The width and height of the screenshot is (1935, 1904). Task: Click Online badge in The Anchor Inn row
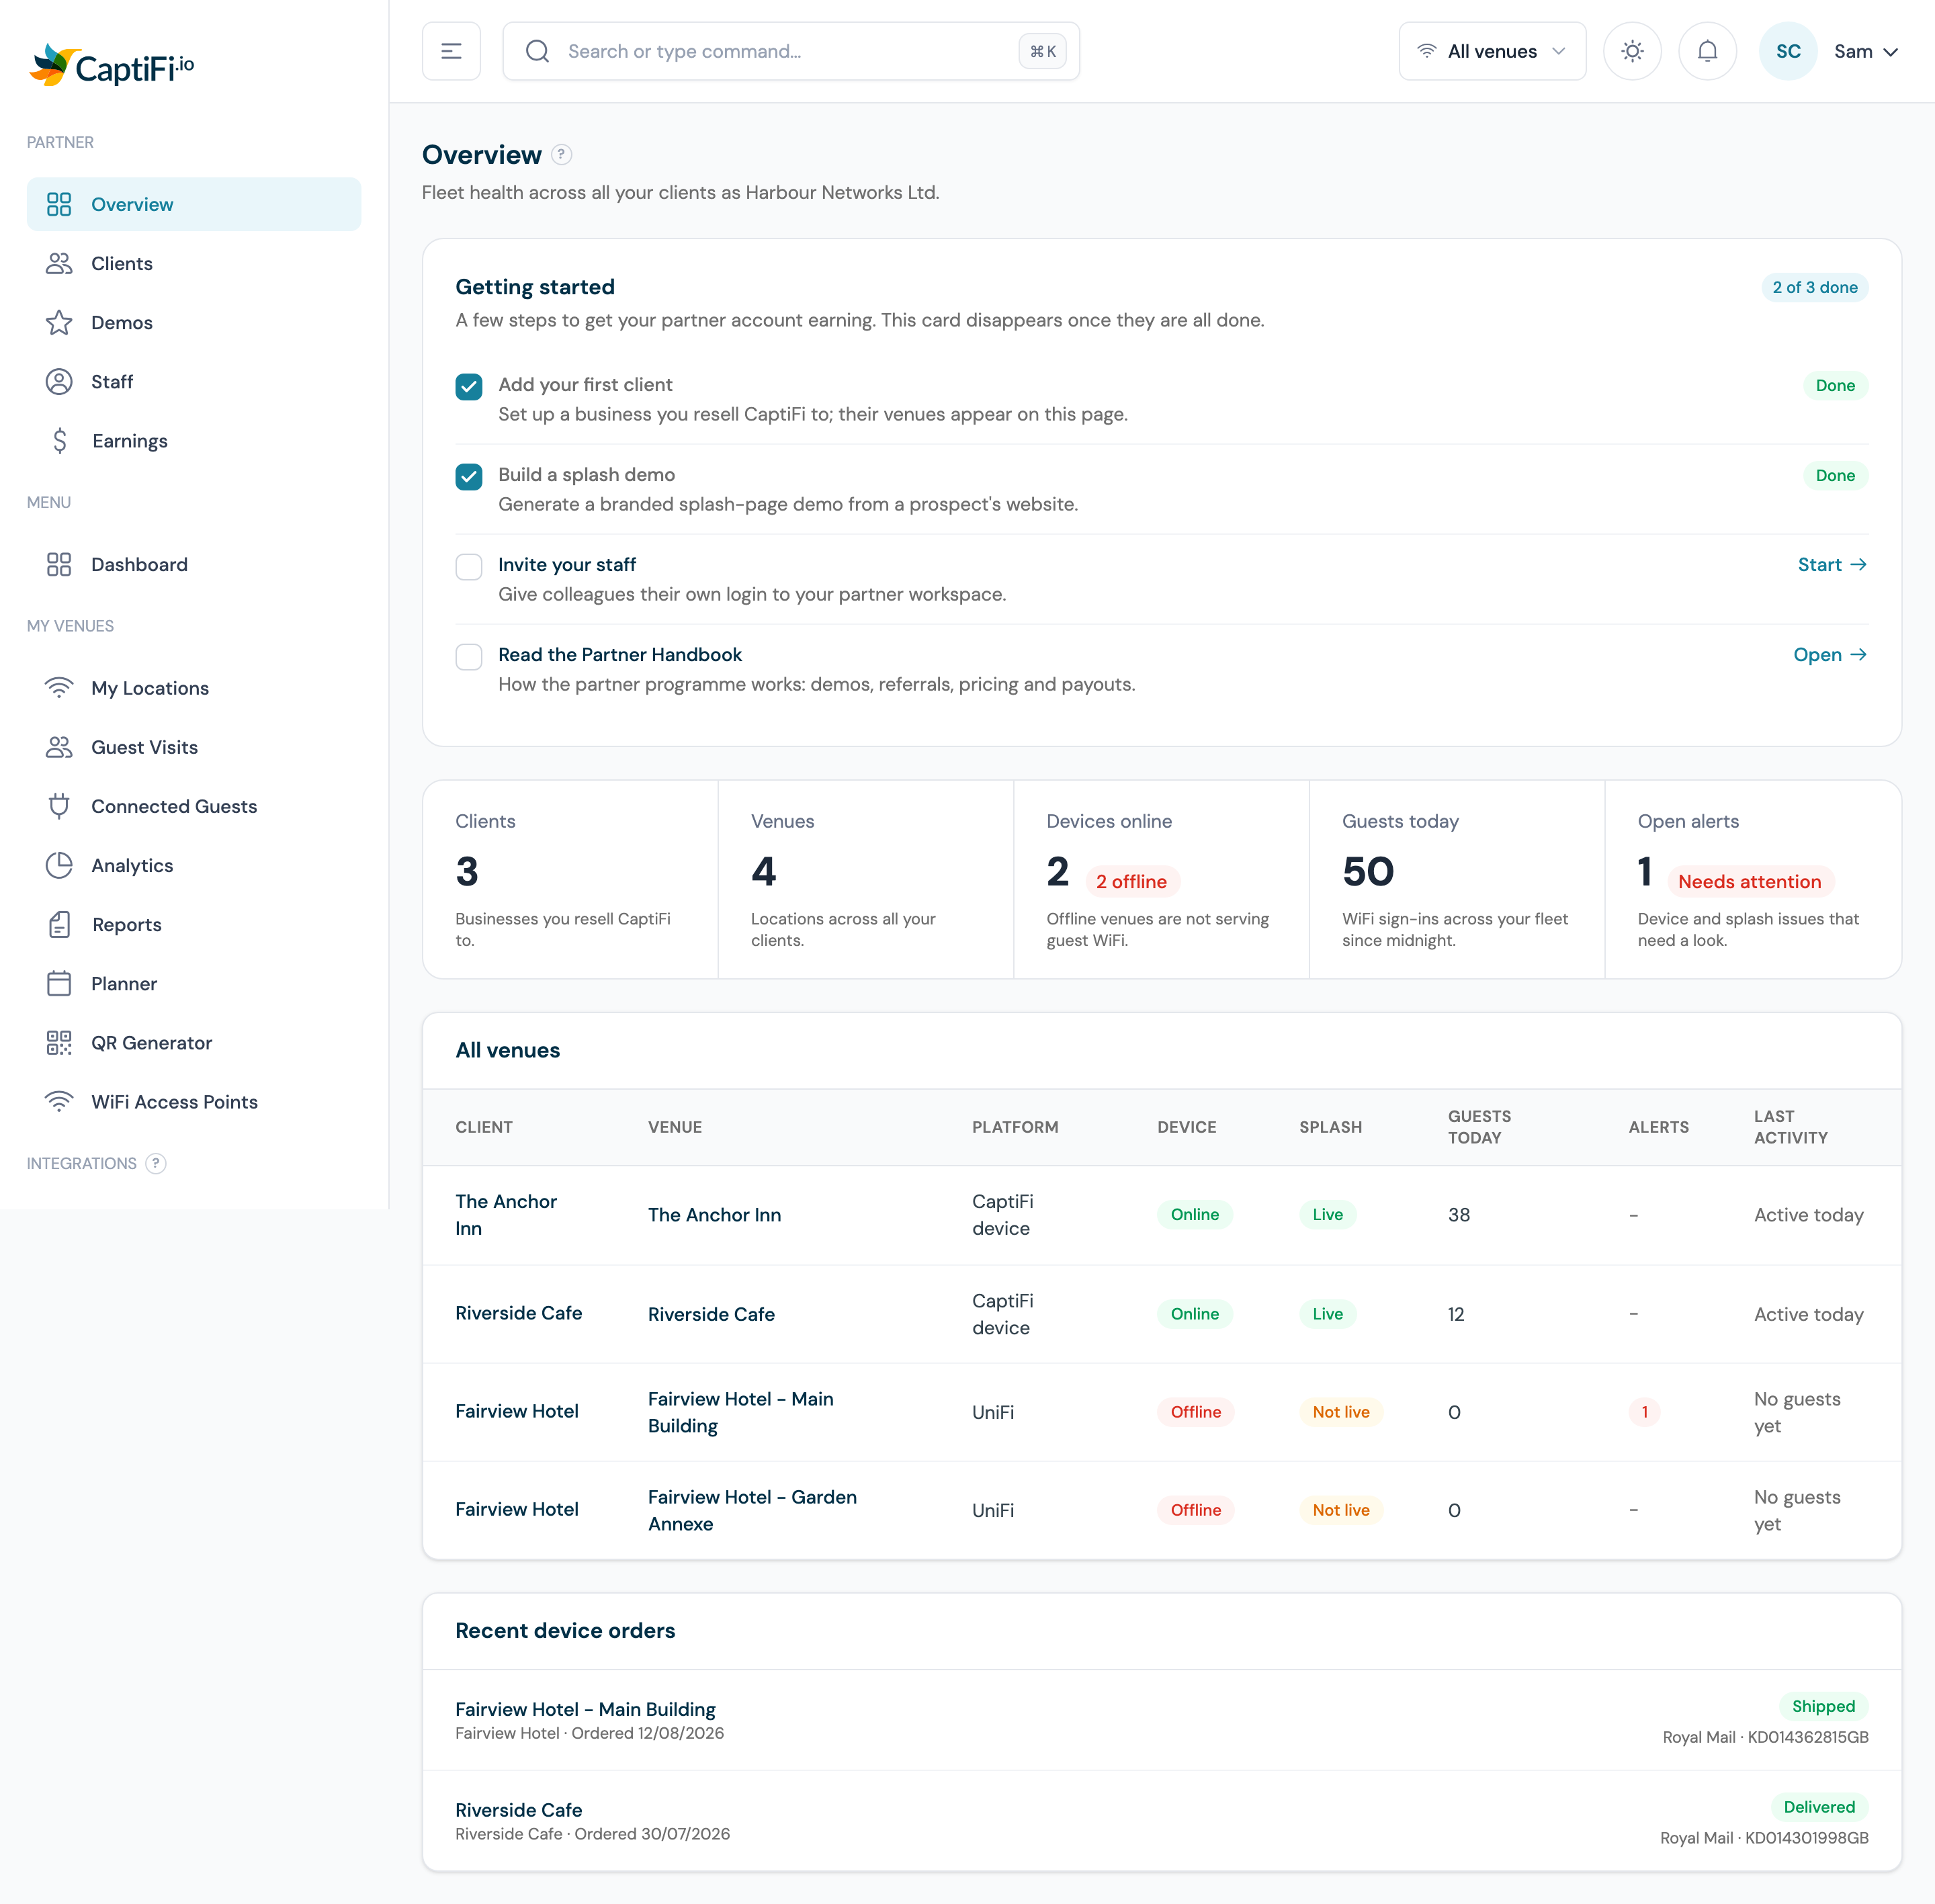pyautogui.click(x=1195, y=1214)
